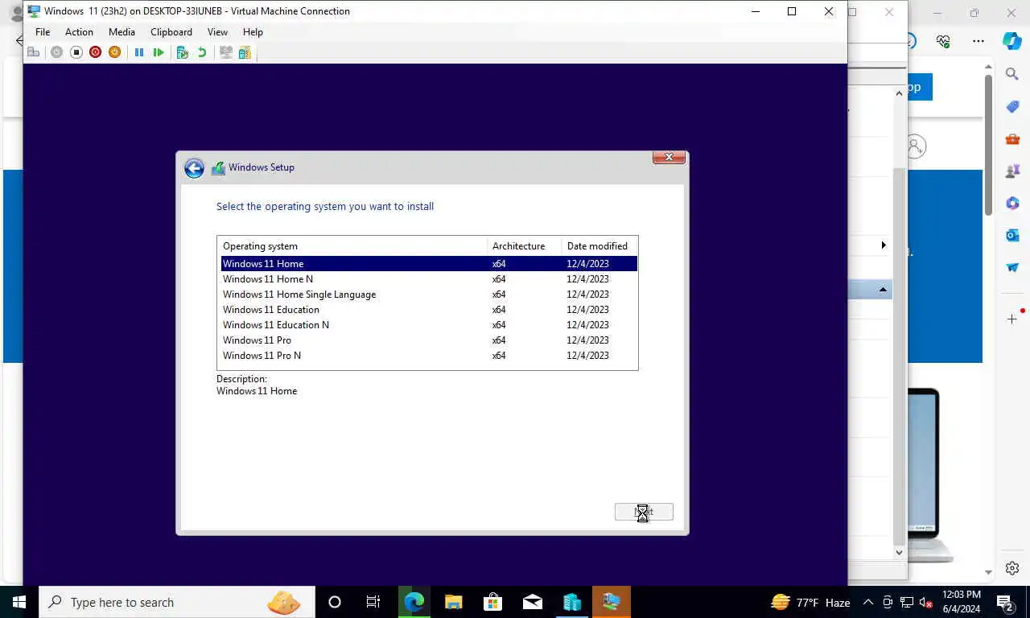The width and height of the screenshot is (1030, 618).
Task: Select Windows 11 Education edition
Action: 429,310
